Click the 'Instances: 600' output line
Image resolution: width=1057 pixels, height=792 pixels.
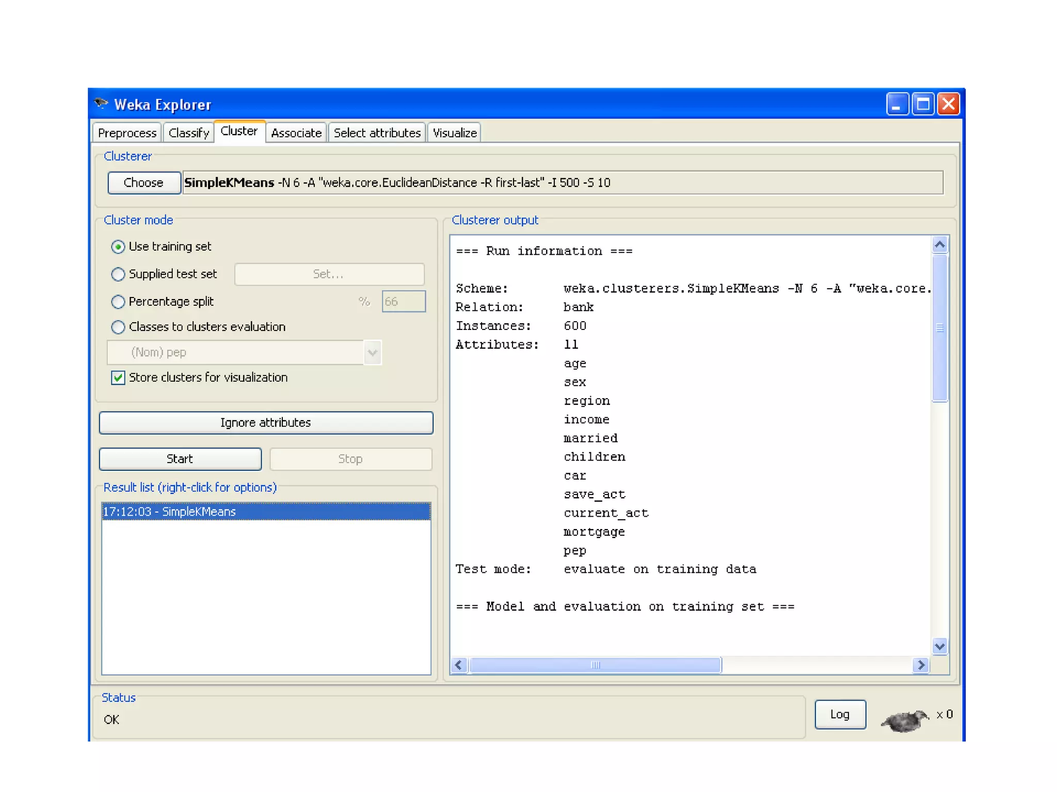[521, 326]
